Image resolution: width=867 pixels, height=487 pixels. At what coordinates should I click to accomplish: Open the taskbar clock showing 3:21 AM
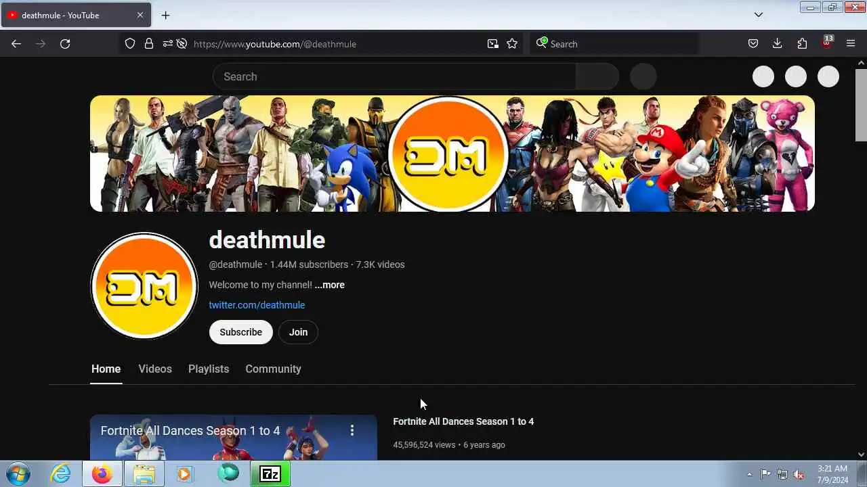[x=832, y=474]
